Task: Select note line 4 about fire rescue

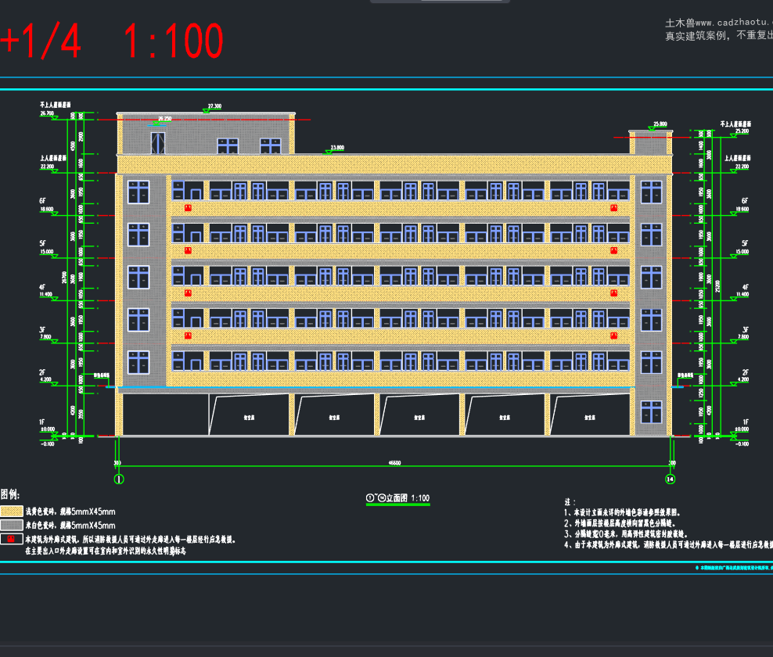Action: [x=668, y=544]
